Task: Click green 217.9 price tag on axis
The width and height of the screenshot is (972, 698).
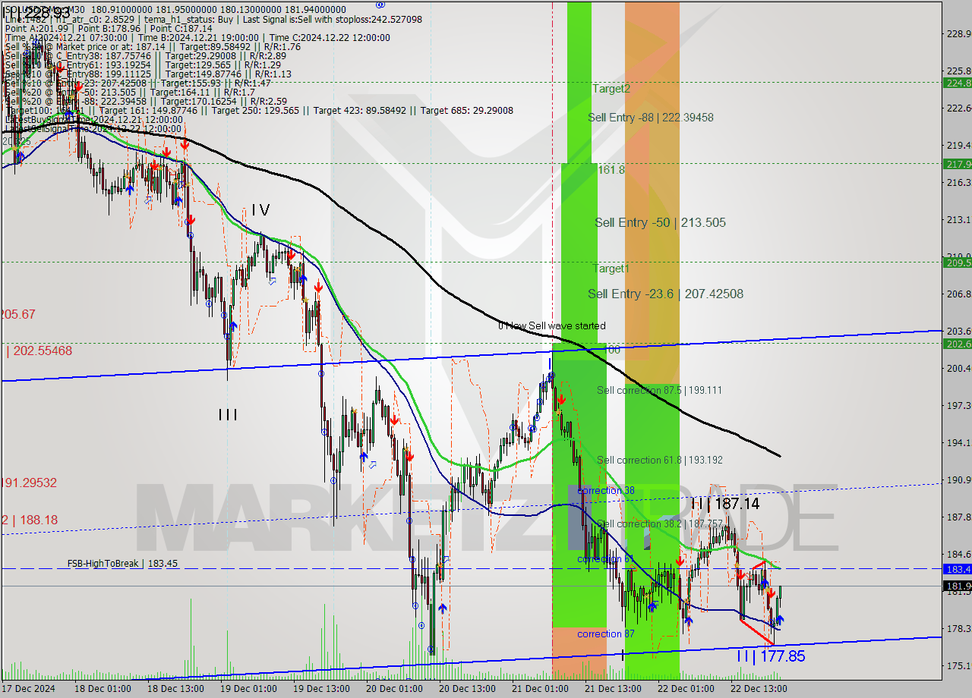Action: pos(957,164)
